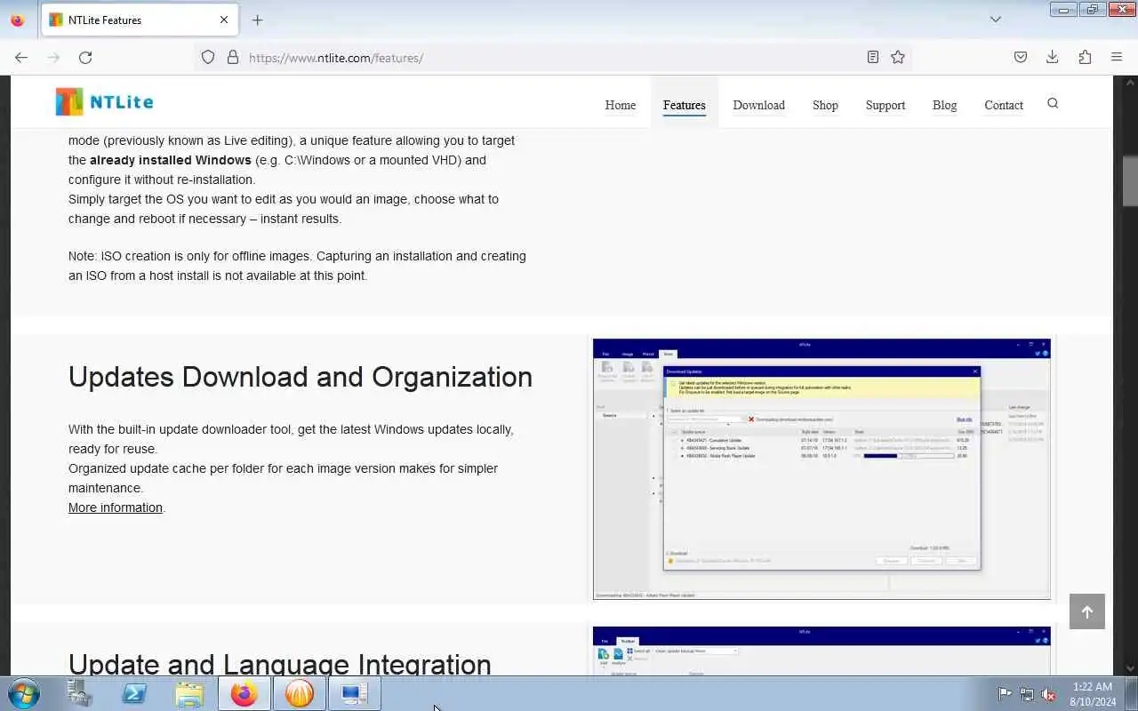Open the Contact navigation item

point(1004,105)
